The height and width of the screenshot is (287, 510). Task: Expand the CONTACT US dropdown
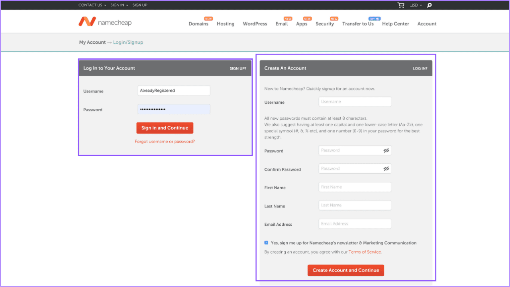[90, 5]
